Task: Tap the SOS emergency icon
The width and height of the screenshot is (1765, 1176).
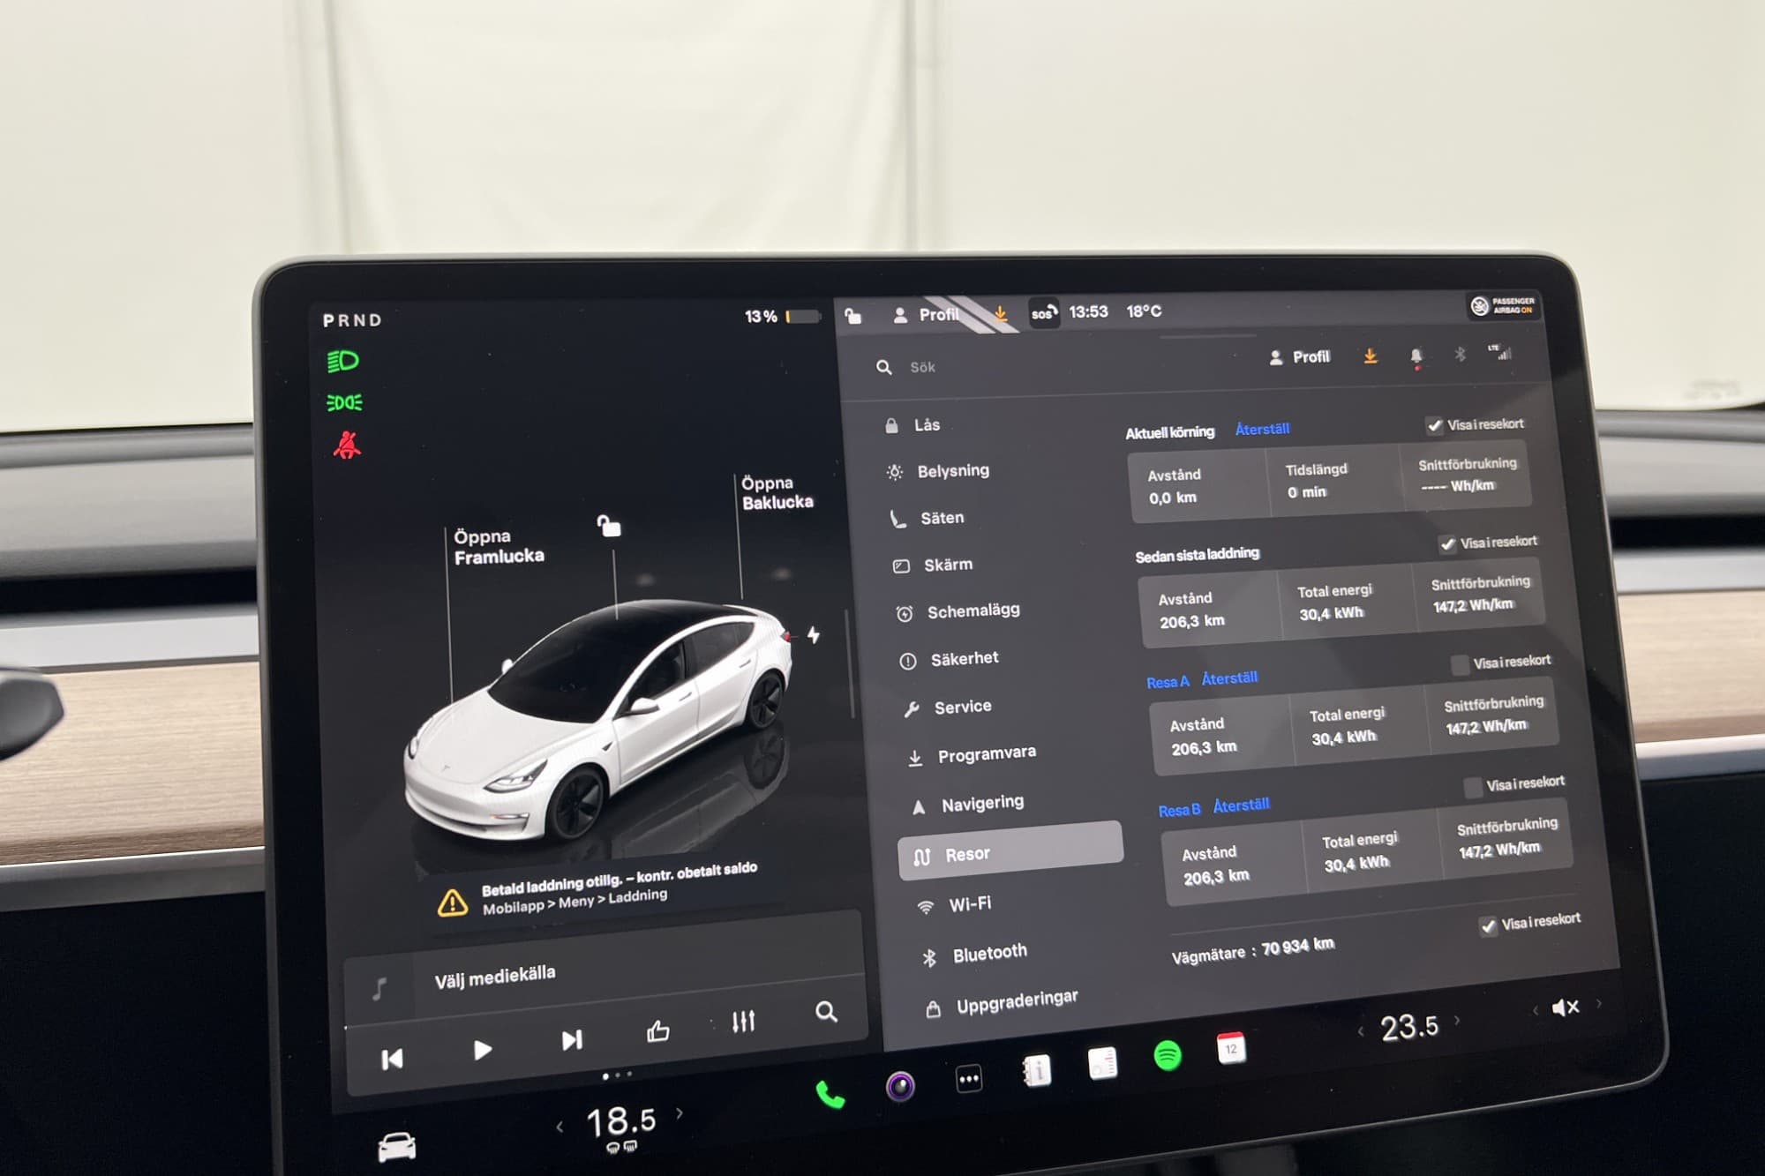Action: [1044, 312]
